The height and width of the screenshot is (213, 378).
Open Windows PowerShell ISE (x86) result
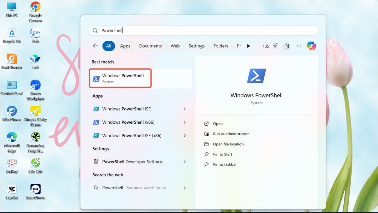141,136
